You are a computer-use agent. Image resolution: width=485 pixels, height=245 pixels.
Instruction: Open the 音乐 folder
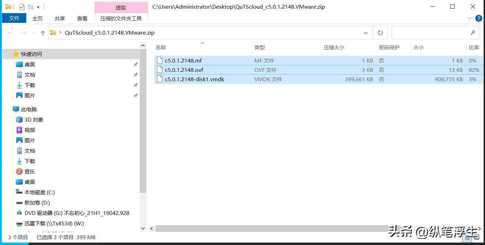click(30, 171)
